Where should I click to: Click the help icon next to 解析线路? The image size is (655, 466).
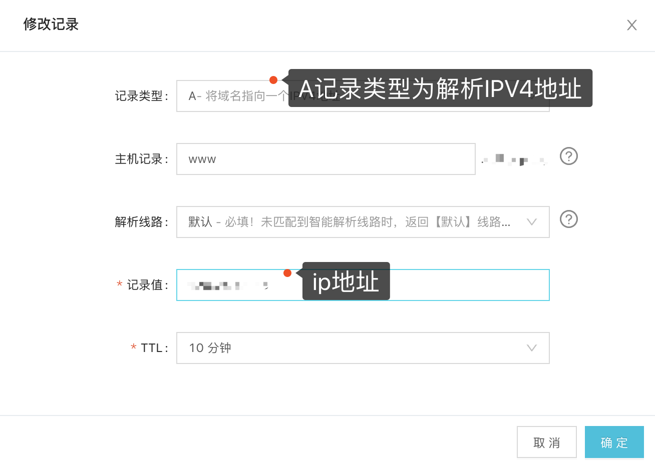568,219
